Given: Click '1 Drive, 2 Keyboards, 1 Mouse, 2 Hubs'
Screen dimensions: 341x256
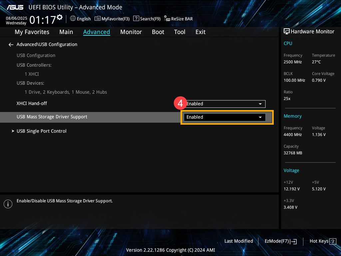Looking at the screenshot, I should click(66, 92).
